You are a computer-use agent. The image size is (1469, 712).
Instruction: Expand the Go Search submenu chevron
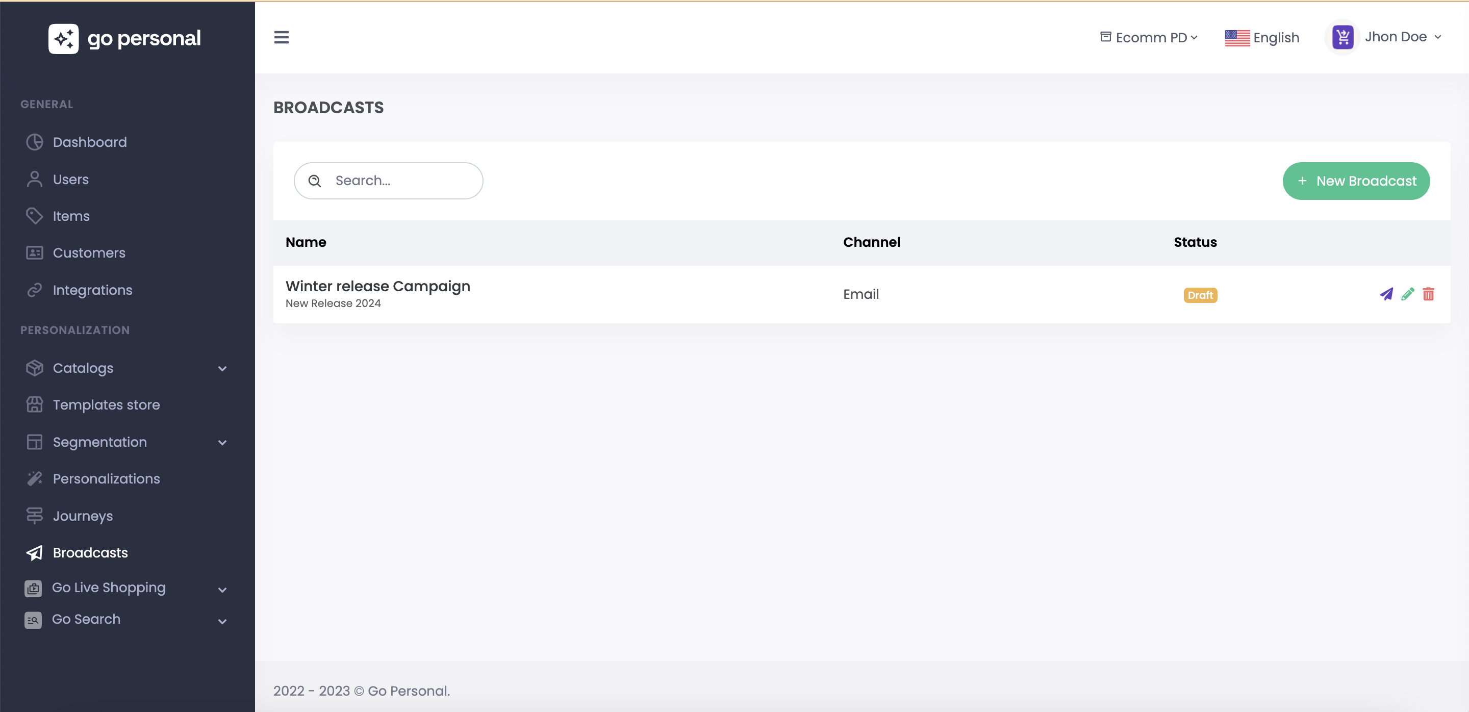222,622
